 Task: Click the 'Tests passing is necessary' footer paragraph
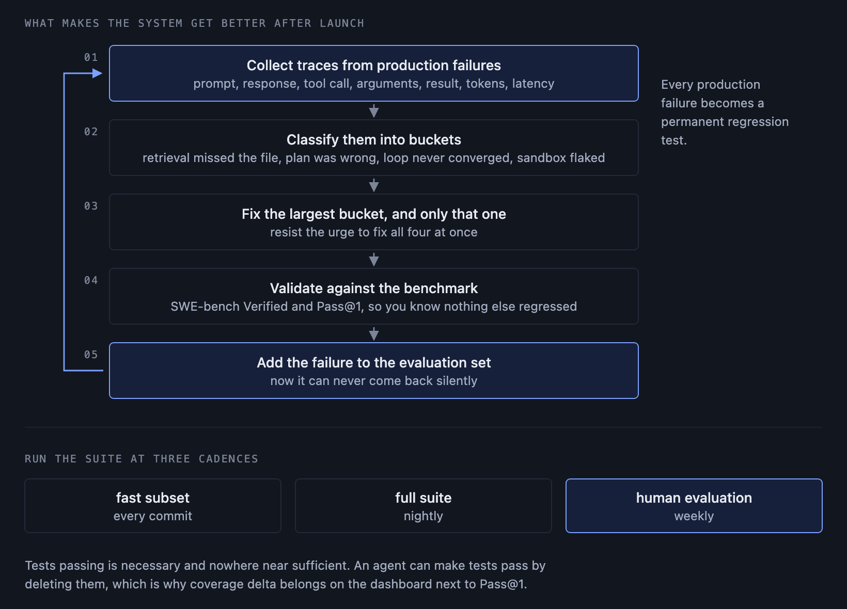pos(285,575)
